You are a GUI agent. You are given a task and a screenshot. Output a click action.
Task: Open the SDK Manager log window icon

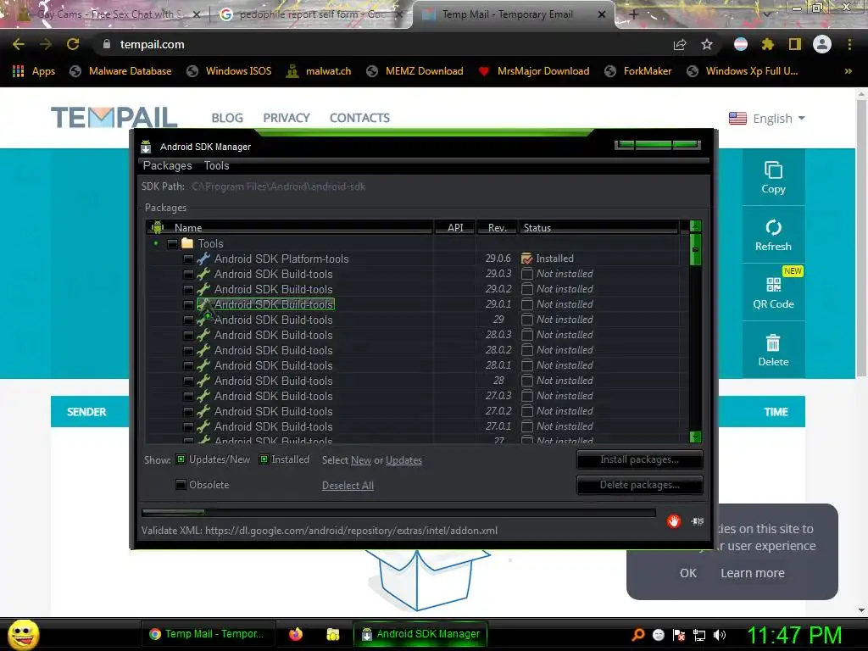[x=697, y=521]
